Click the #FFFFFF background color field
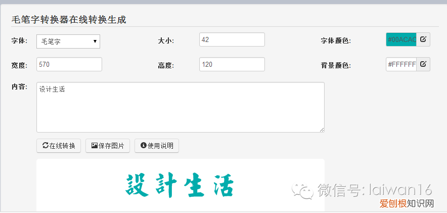 pyautogui.click(x=401, y=64)
